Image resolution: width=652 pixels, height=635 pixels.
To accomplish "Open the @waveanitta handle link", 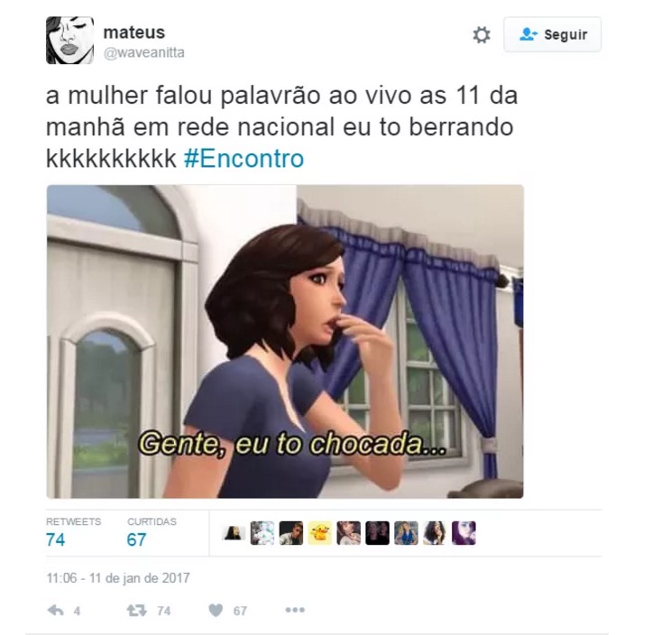I will [x=144, y=53].
